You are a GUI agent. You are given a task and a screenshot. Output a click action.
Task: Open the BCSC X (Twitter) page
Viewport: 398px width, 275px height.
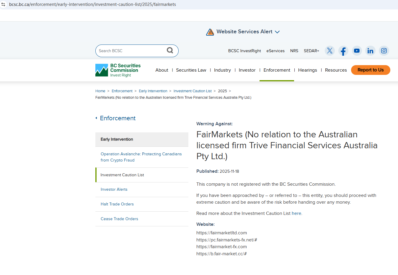[x=330, y=51]
